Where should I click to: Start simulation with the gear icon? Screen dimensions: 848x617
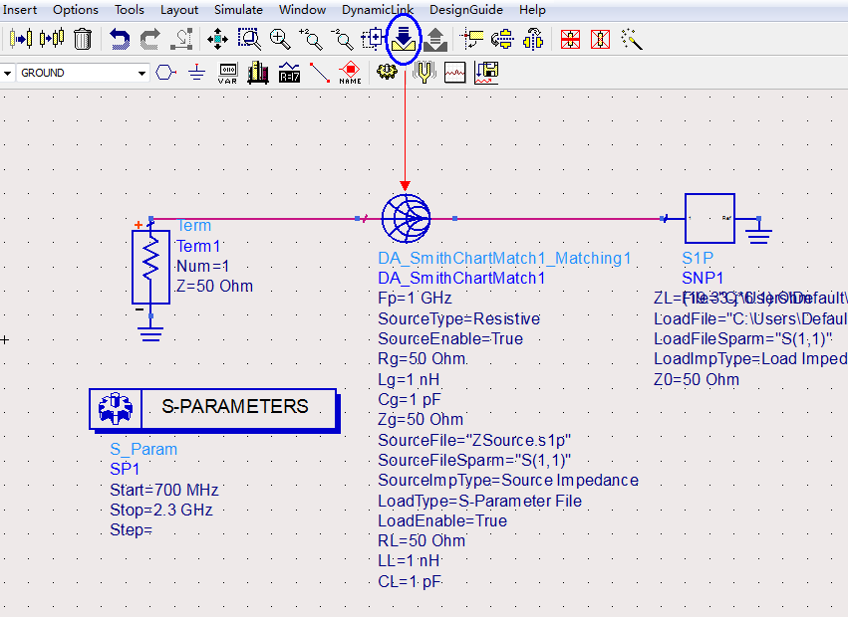click(x=387, y=72)
